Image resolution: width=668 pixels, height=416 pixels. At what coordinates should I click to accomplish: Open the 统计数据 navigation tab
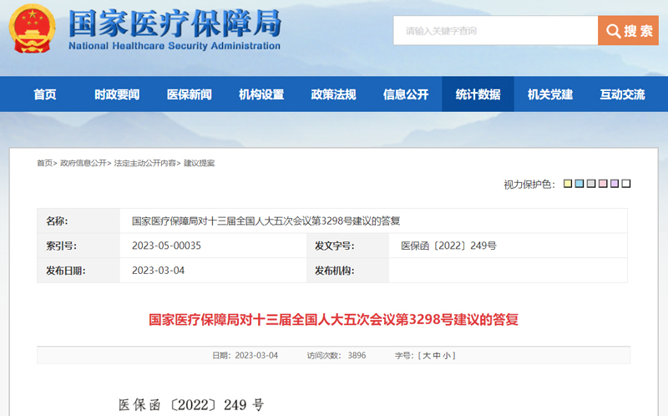click(x=478, y=94)
